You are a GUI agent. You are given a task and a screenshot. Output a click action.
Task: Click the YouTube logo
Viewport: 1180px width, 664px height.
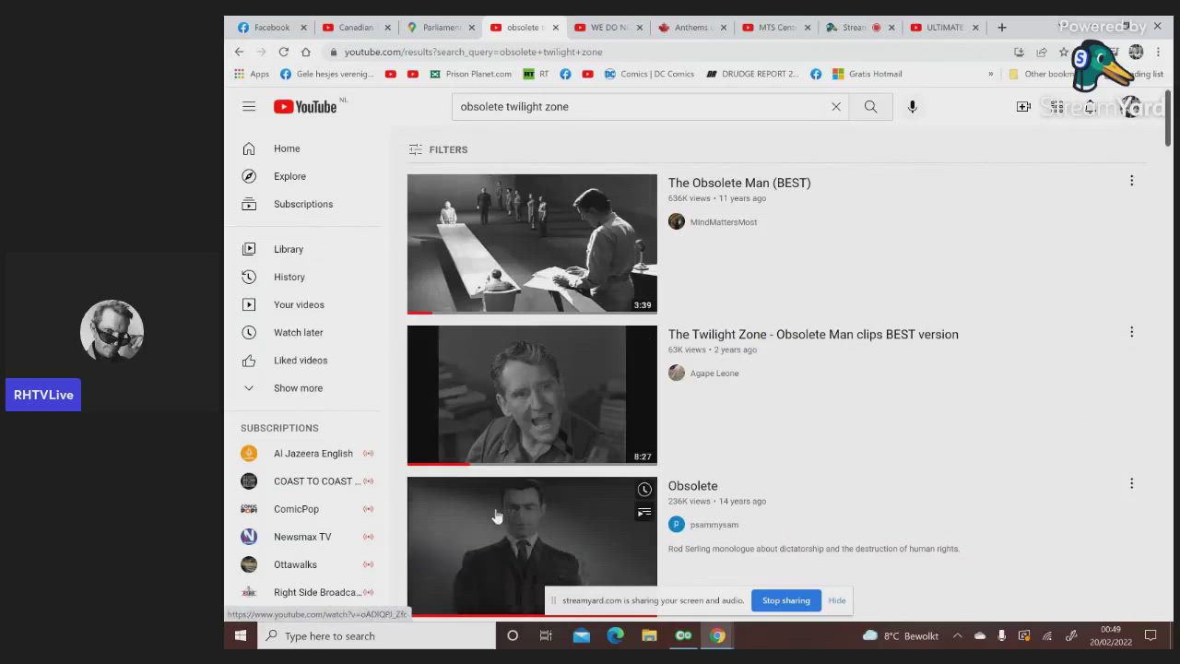click(x=305, y=107)
